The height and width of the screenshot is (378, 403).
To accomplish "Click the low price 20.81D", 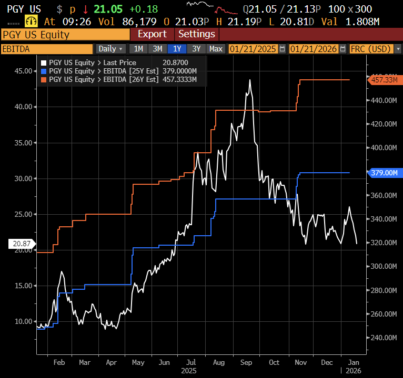I will (x=297, y=22).
